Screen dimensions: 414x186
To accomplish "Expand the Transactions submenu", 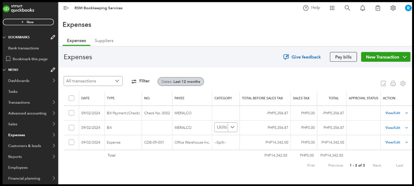I will (54, 102).
